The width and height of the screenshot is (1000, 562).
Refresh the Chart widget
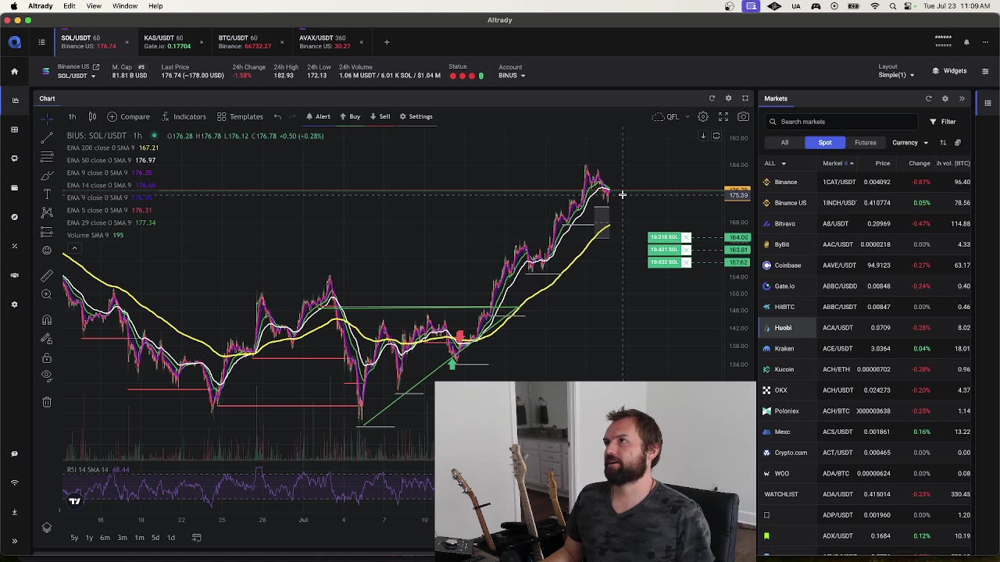[x=712, y=98]
